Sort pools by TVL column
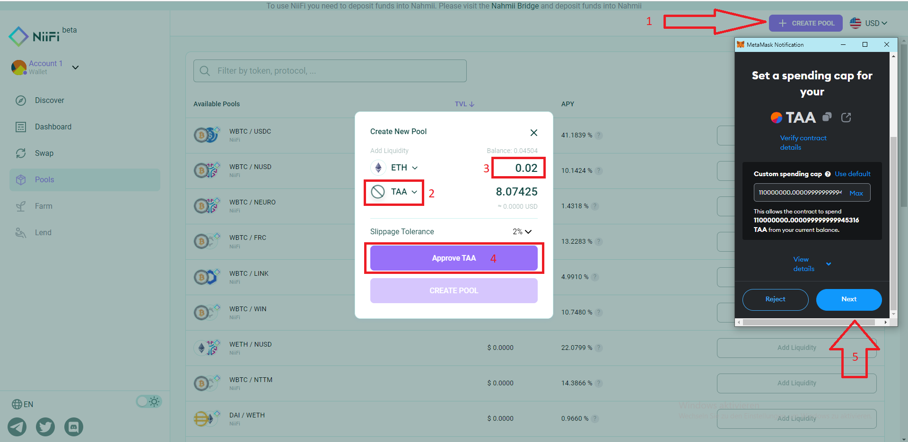The height and width of the screenshot is (442, 908). (464, 104)
